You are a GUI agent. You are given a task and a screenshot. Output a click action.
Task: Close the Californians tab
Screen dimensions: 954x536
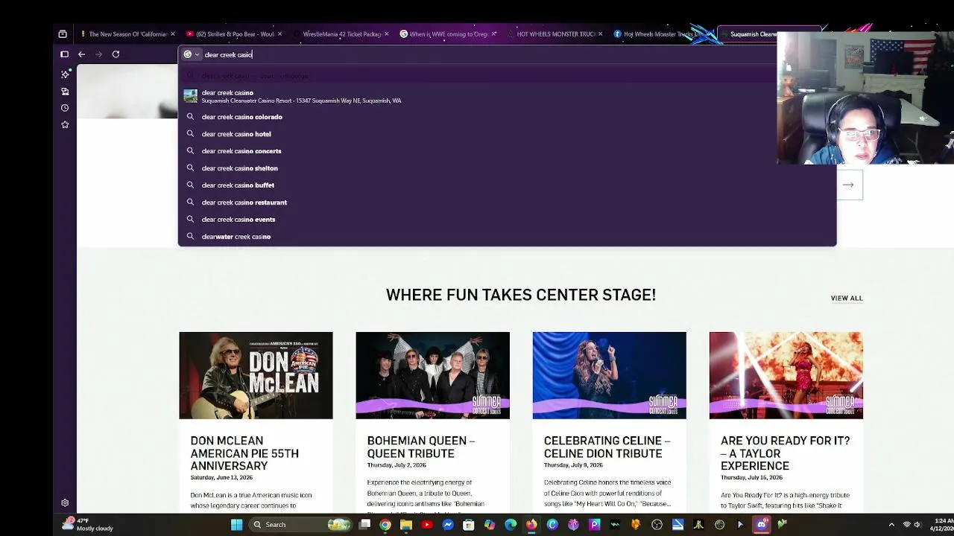(x=173, y=33)
